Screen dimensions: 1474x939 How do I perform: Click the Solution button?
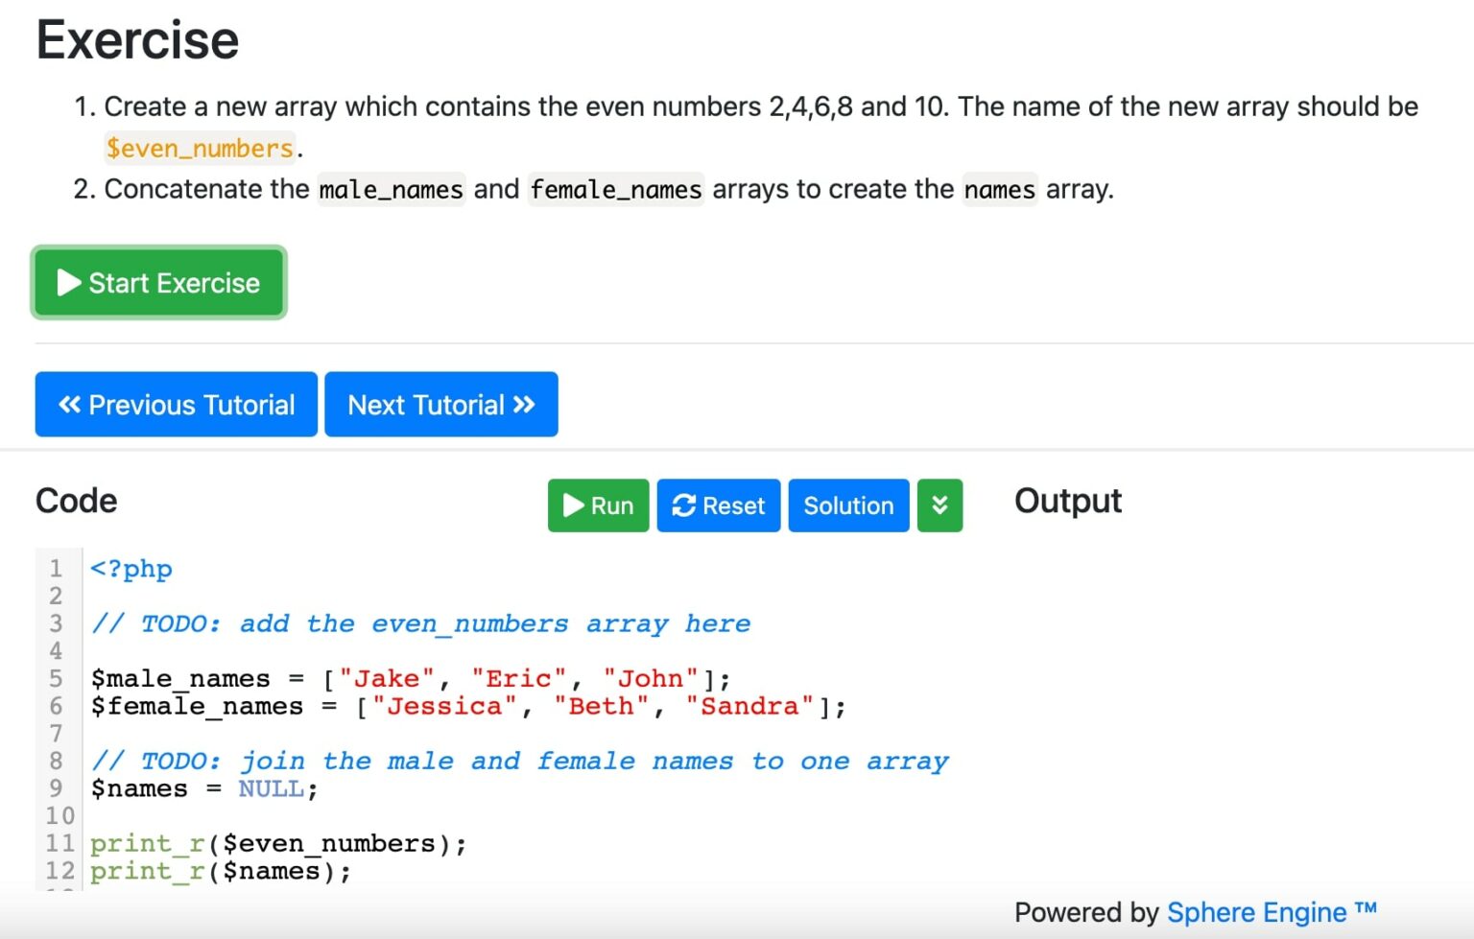click(x=847, y=505)
